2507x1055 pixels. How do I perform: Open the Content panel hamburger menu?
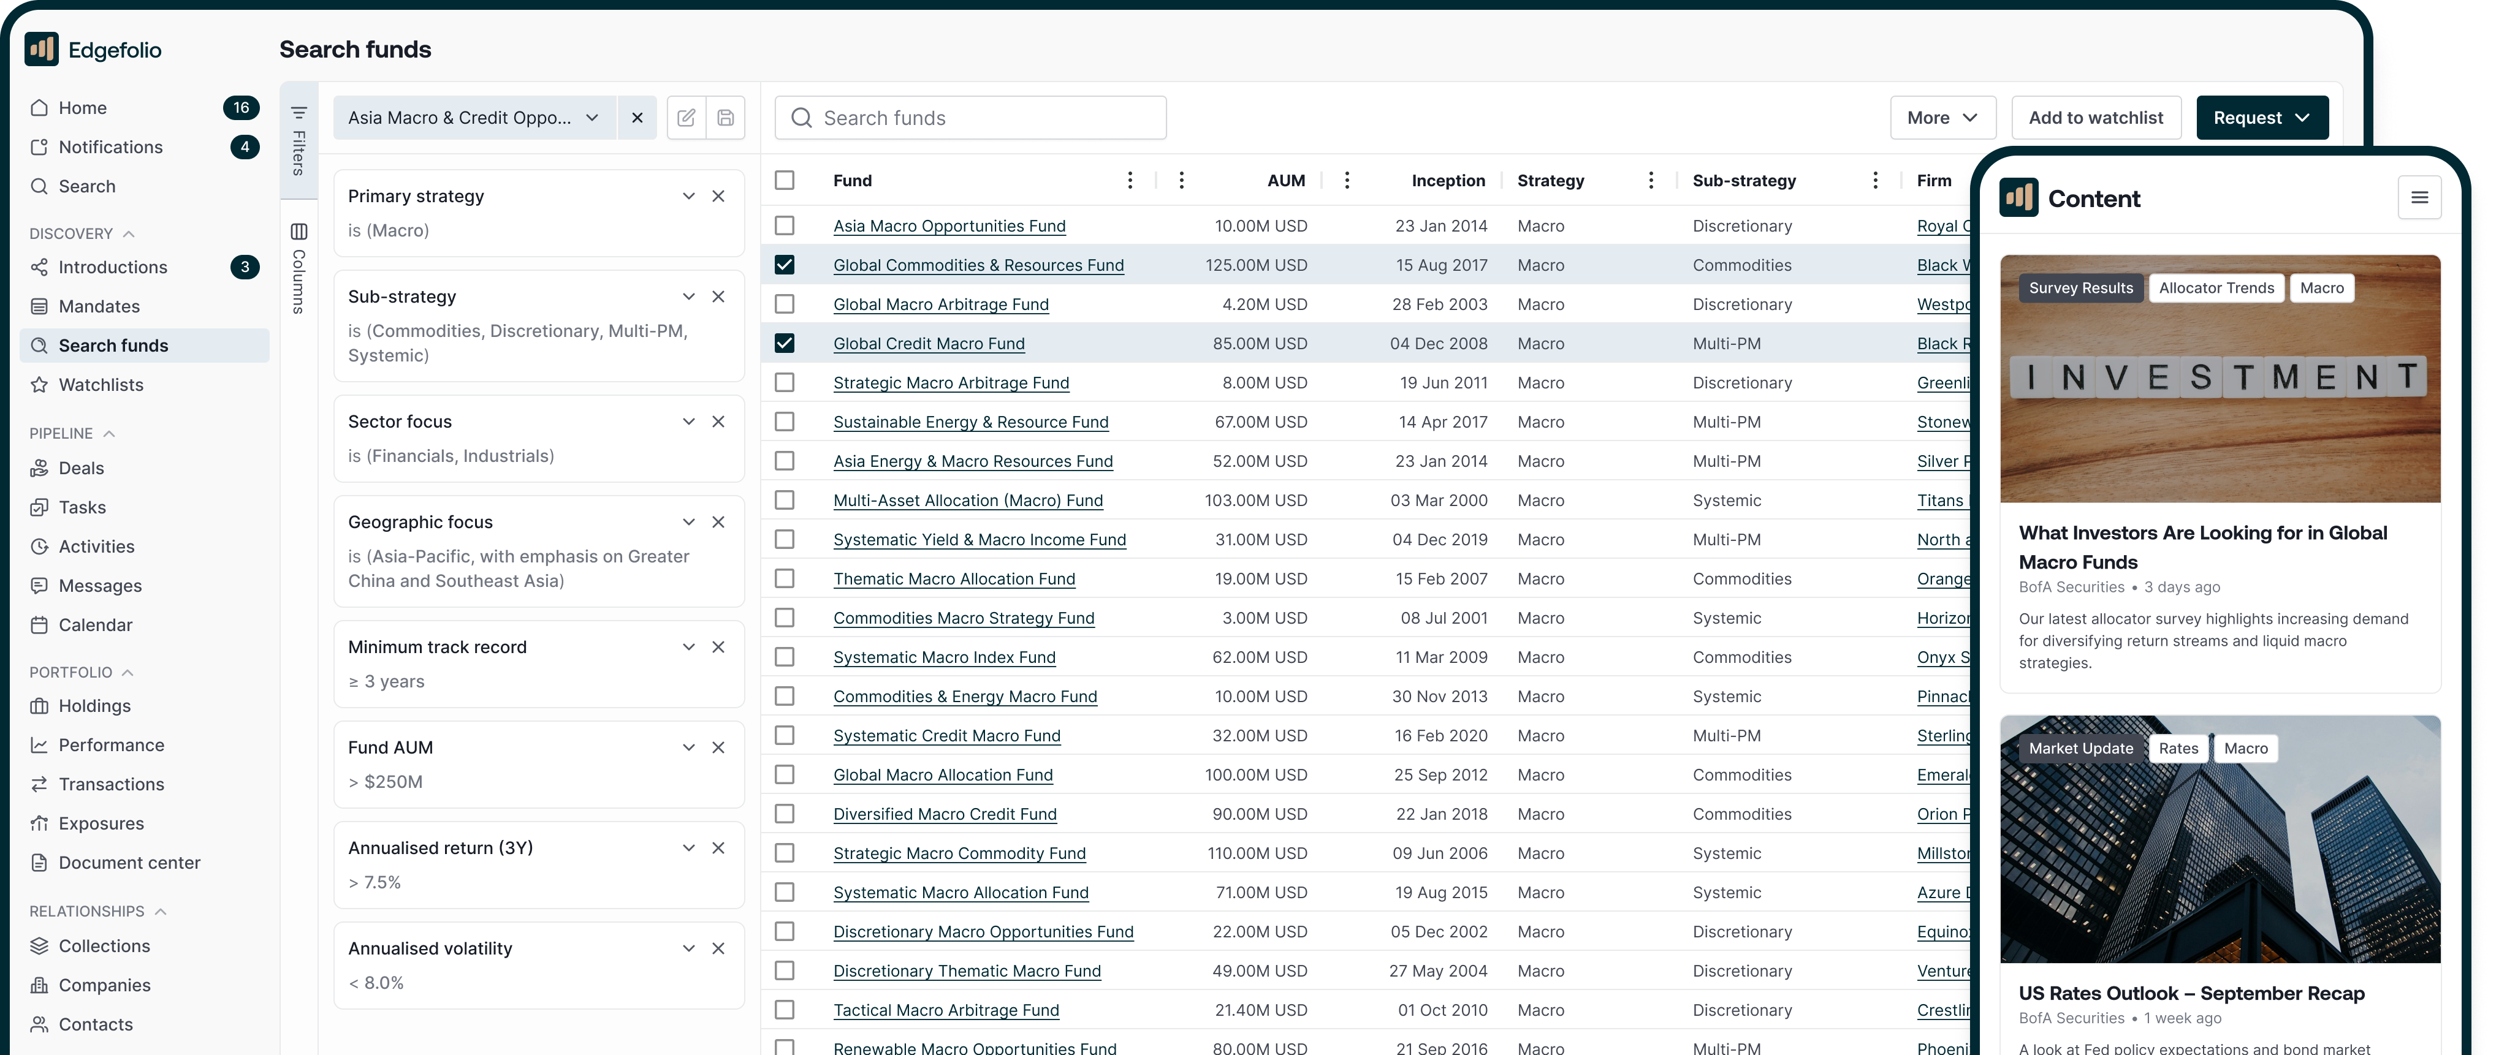(2419, 199)
